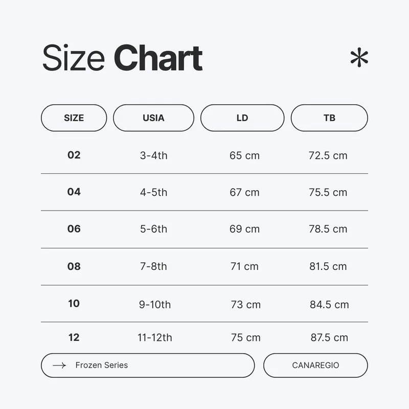Click the CANAREGIO brand button
The height and width of the screenshot is (409, 409).
tap(315, 366)
